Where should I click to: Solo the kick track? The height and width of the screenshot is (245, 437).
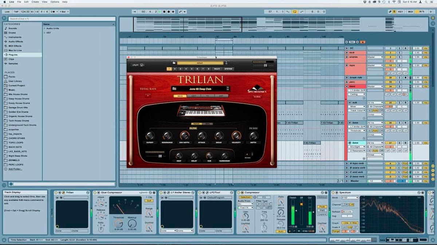point(399,53)
